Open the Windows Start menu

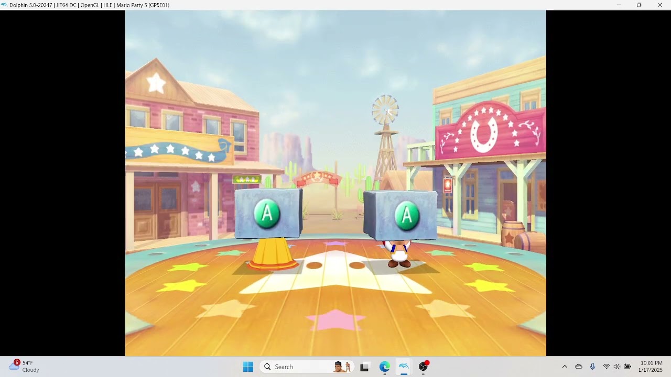pos(248,367)
